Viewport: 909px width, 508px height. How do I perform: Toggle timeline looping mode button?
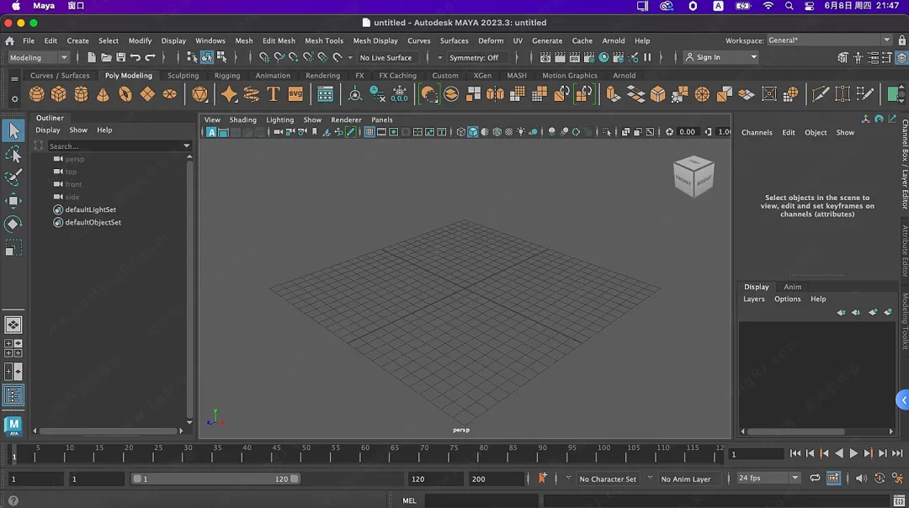click(x=815, y=479)
